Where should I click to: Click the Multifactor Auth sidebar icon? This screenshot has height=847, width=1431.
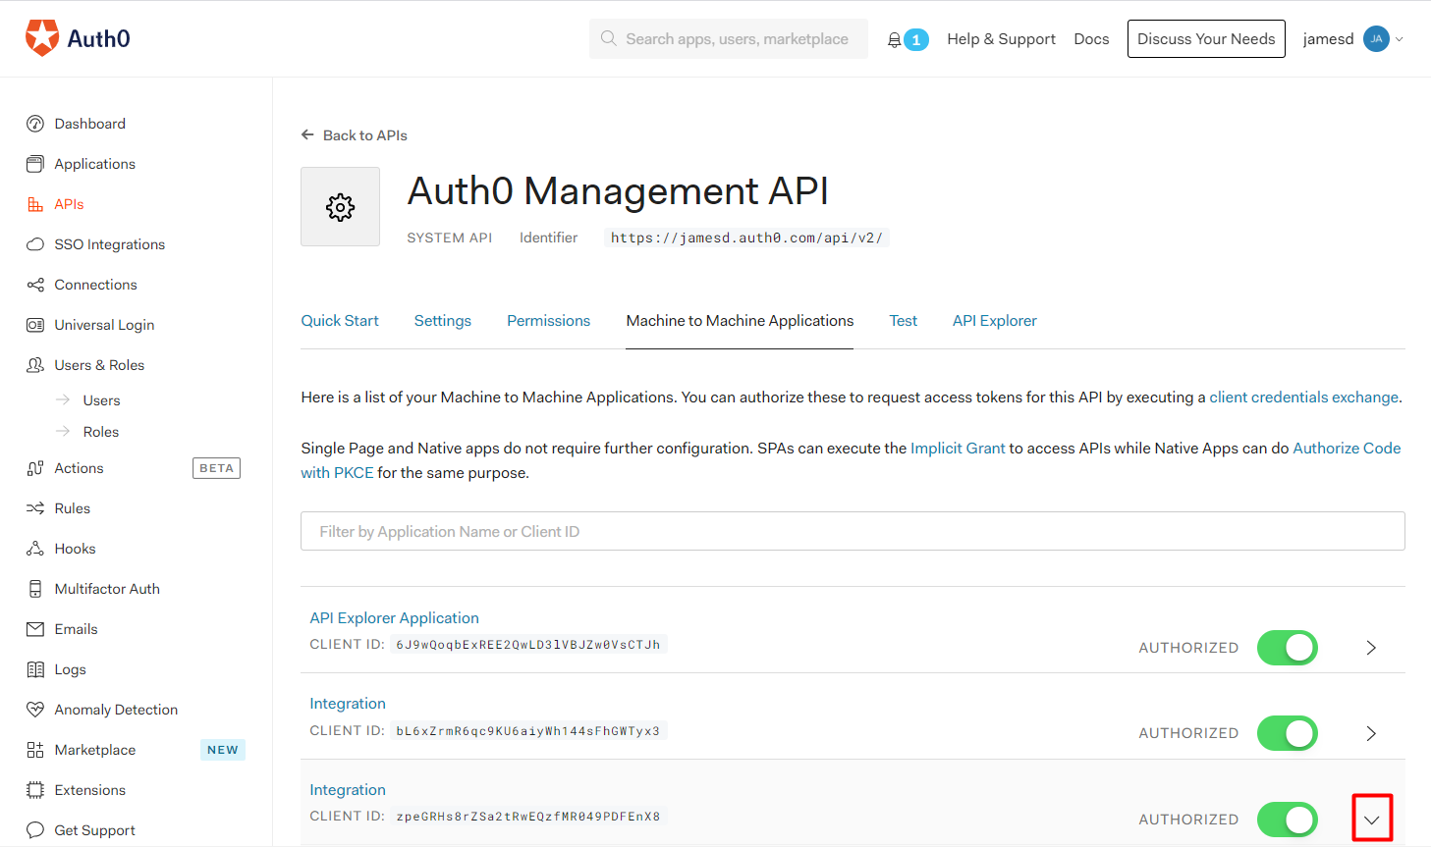tap(35, 589)
